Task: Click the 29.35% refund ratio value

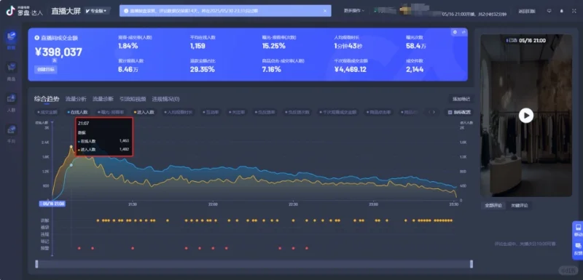Action: coord(203,69)
